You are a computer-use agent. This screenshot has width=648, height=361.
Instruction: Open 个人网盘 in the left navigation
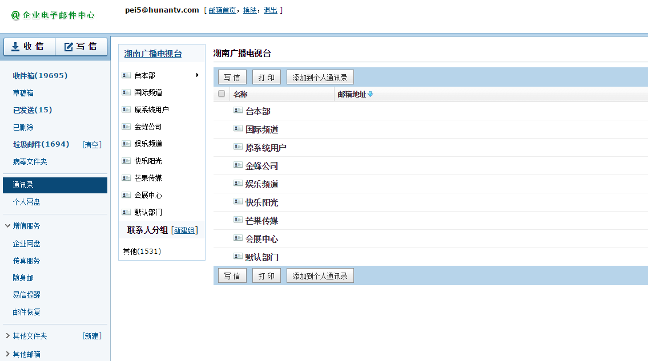point(26,202)
